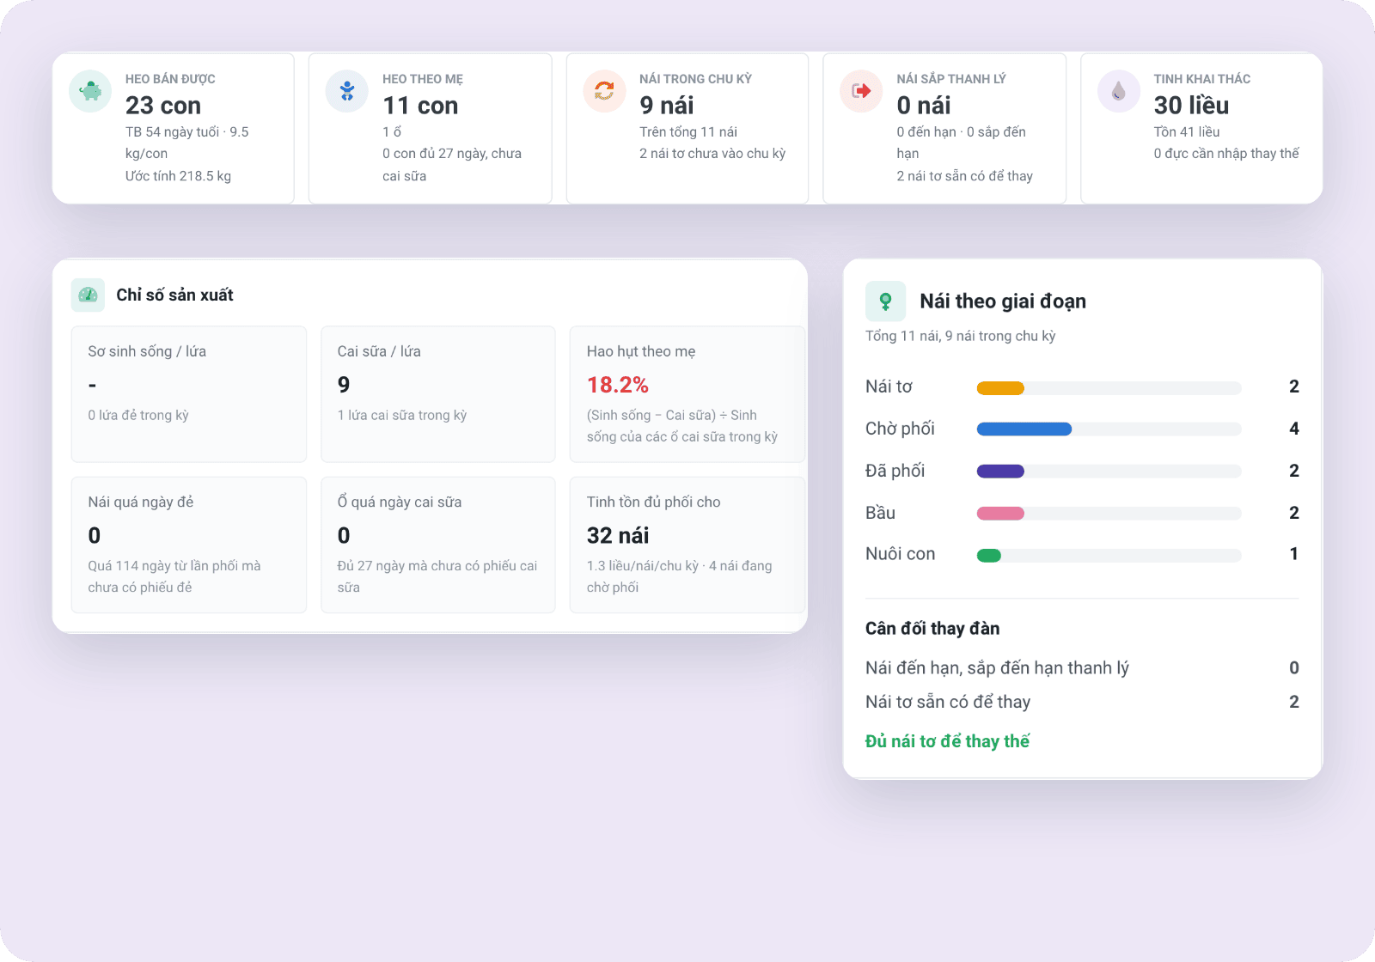Click the droplet icon beside Tinh khai thác
This screenshot has height=962, width=1375.
(x=1119, y=91)
